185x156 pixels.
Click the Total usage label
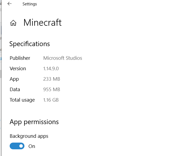click(22, 100)
